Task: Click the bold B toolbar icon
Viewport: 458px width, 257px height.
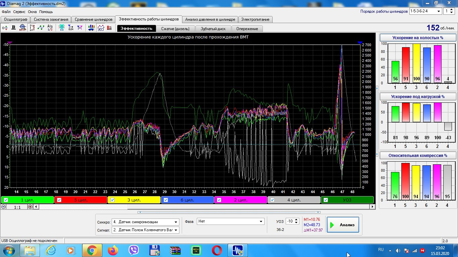Action: point(14,28)
